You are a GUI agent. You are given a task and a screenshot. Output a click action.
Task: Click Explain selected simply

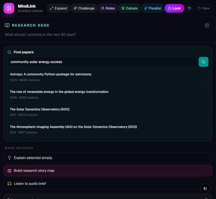tap(108, 158)
